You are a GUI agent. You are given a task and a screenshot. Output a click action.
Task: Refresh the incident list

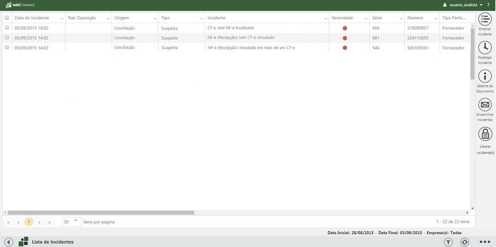(x=464, y=242)
